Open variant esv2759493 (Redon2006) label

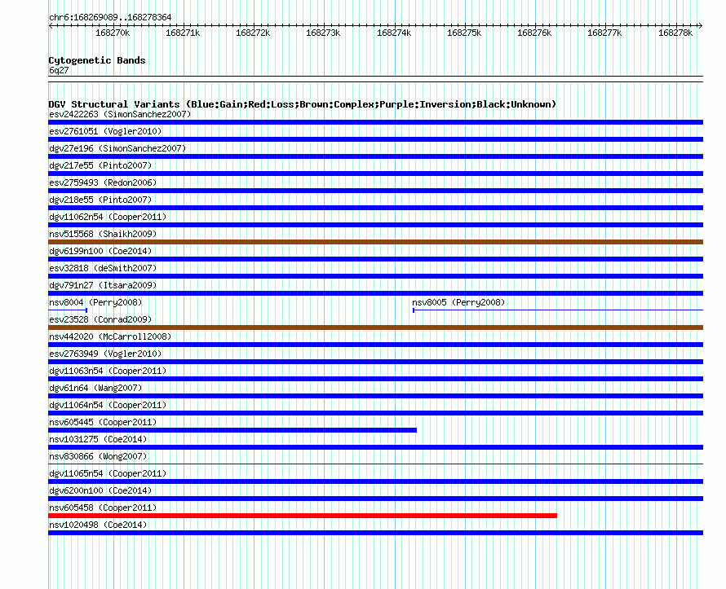pyautogui.click(x=103, y=182)
